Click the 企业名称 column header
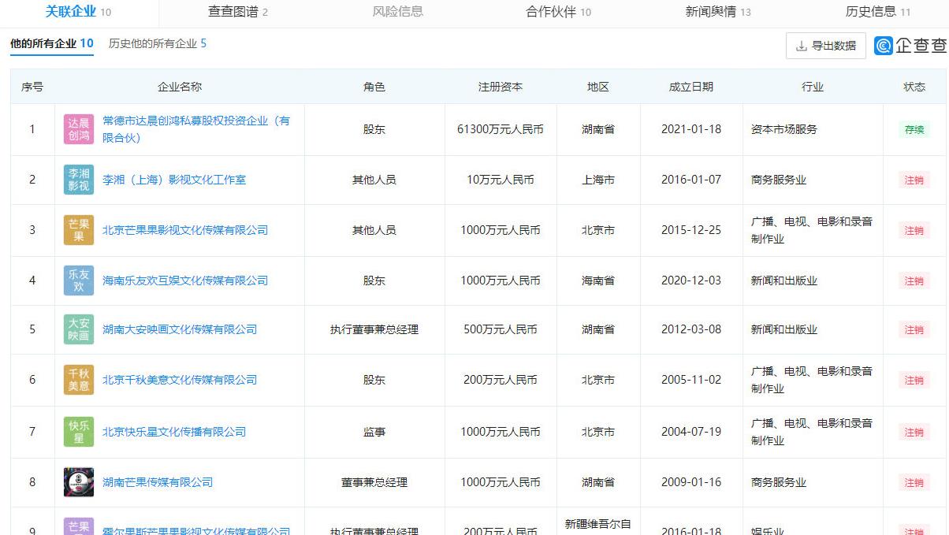The image size is (949, 535). tap(180, 87)
